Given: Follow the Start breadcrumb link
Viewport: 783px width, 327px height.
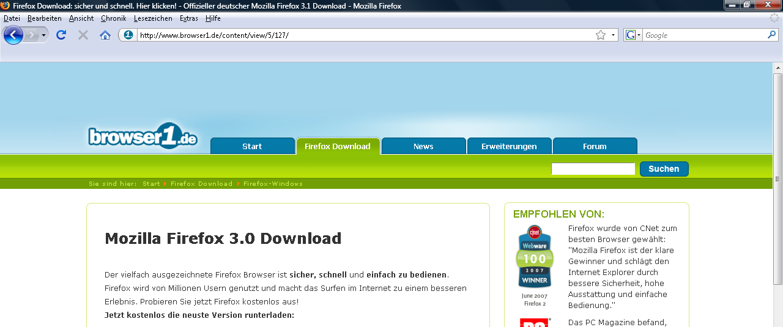Looking at the screenshot, I should tap(151, 184).
